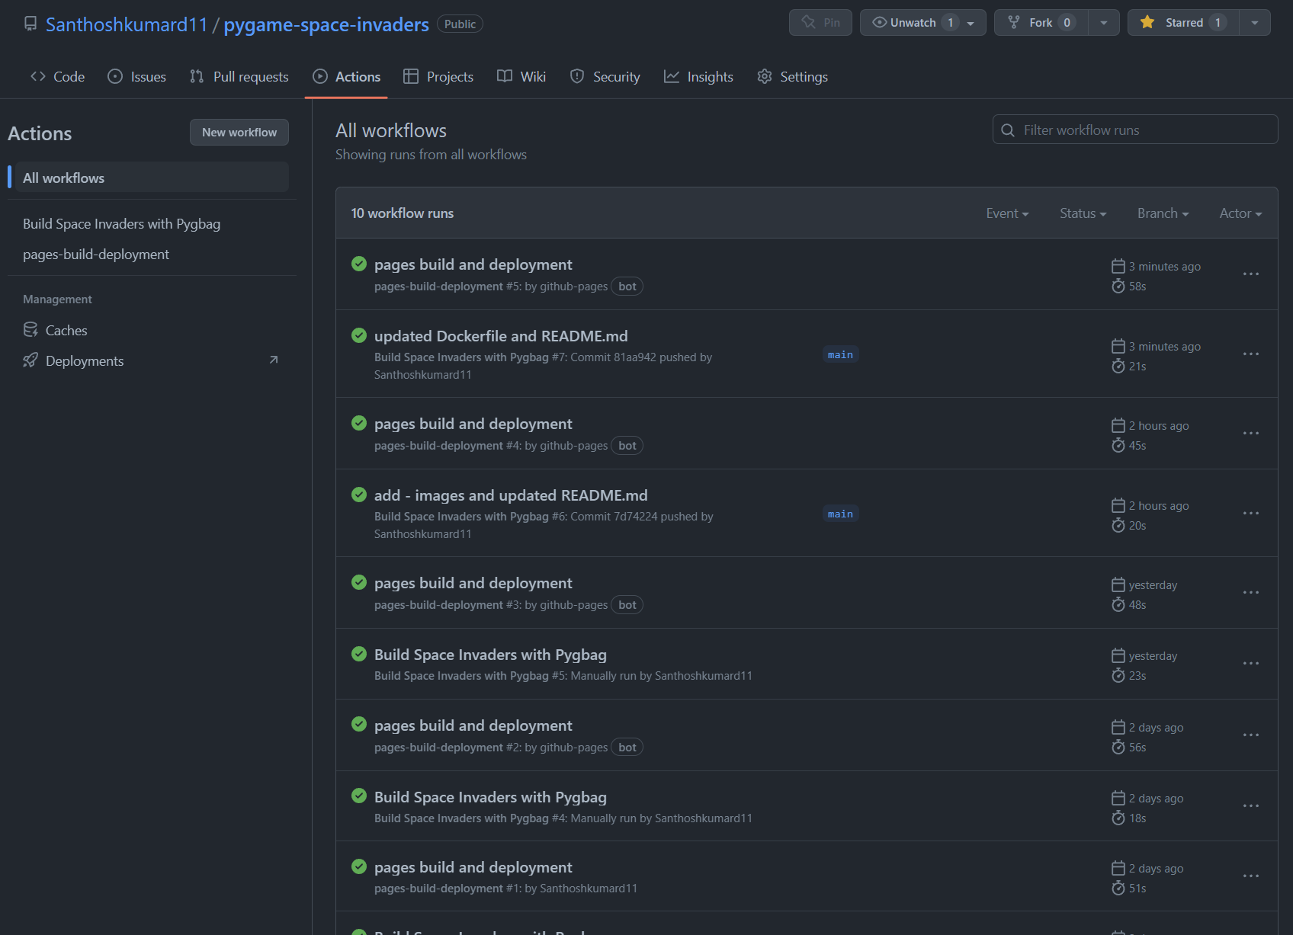Switch to the Pull requests tab

239,76
